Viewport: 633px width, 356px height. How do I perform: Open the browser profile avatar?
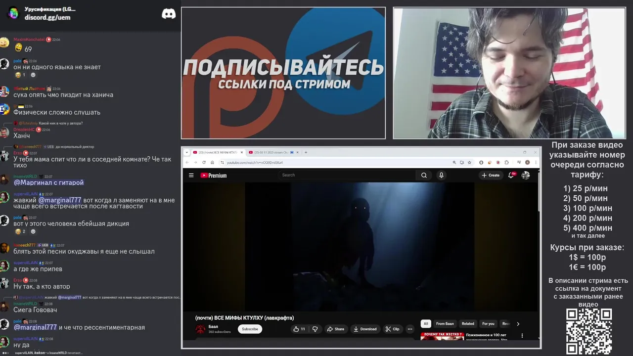click(528, 162)
